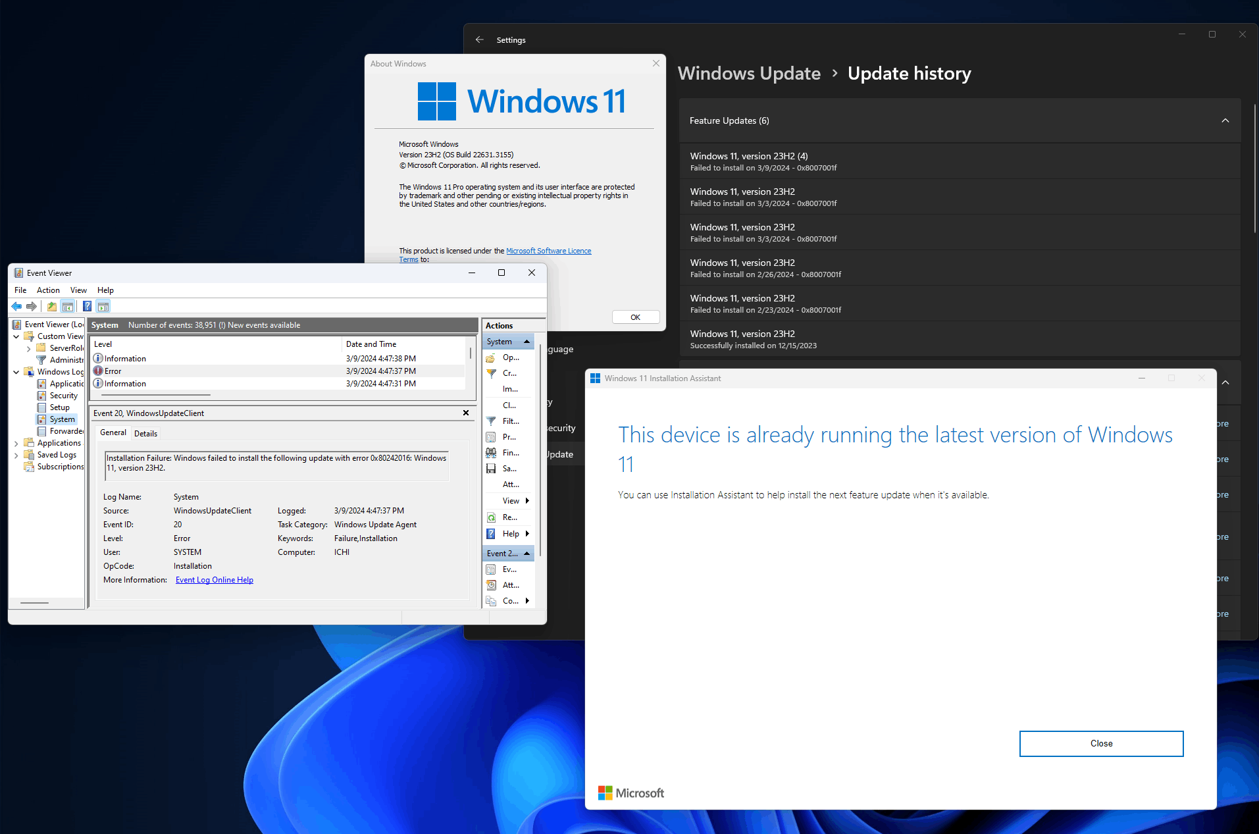The height and width of the screenshot is (834, 1259).
Task: Click Filter Current Log funnel action
Action: tap(509, 421)
